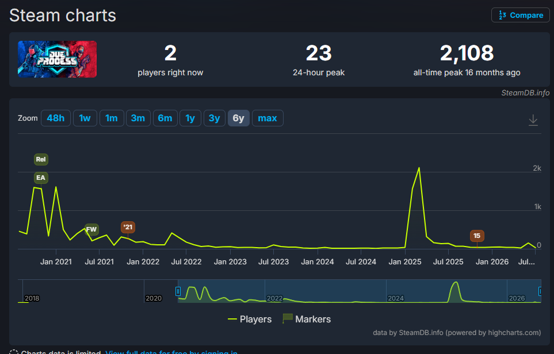The height and width of the screenshot is (354, 554).
Task: Select the 3m zoom range
Action: 138,118
